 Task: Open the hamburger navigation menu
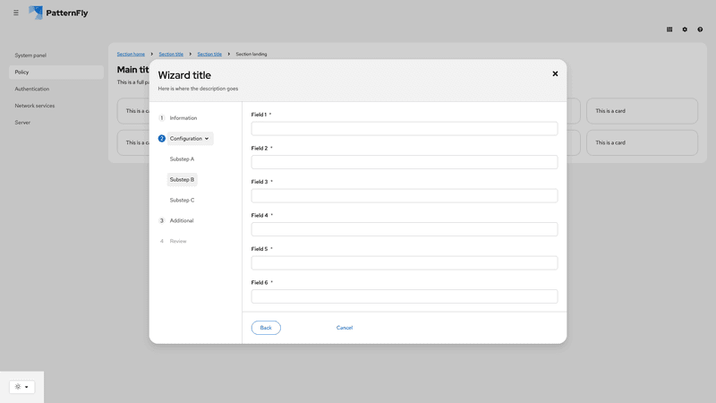tap(16, 13)
